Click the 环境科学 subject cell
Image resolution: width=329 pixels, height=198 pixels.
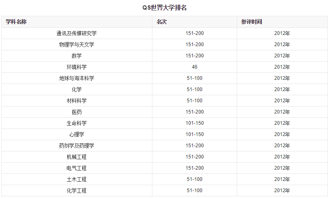coord(76,67)
